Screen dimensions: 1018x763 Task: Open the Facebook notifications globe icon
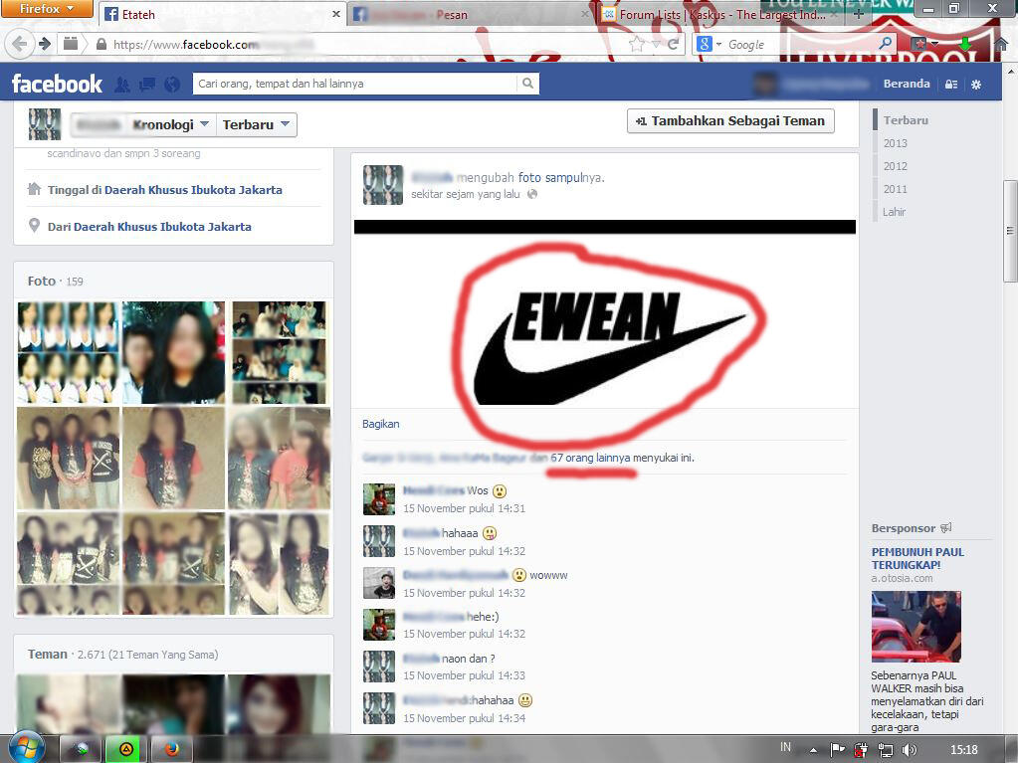(x=172, y=84)
